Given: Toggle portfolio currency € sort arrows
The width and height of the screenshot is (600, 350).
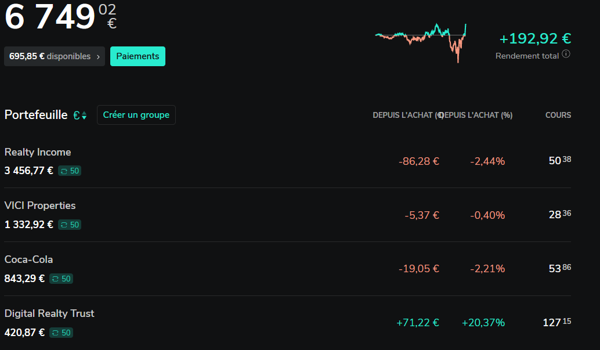Looking at the screenshot, I should point(80,116).
